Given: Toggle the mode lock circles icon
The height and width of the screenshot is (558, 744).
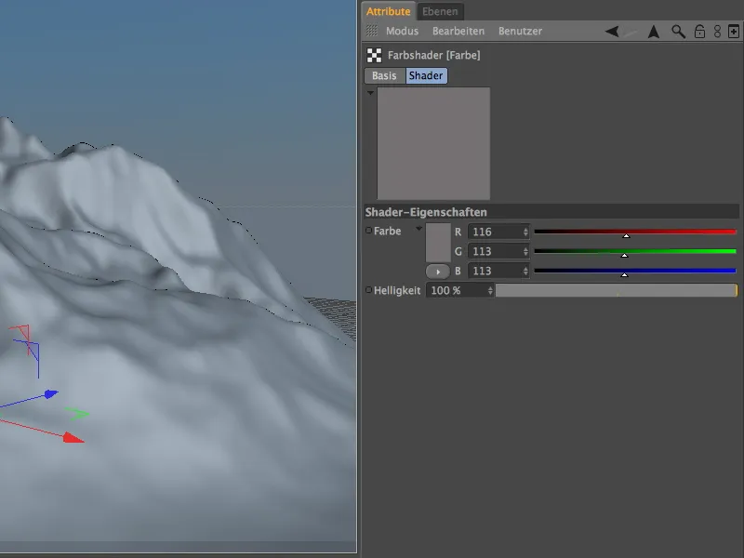Looking at the screenshot, I should [x=717, y=32].
